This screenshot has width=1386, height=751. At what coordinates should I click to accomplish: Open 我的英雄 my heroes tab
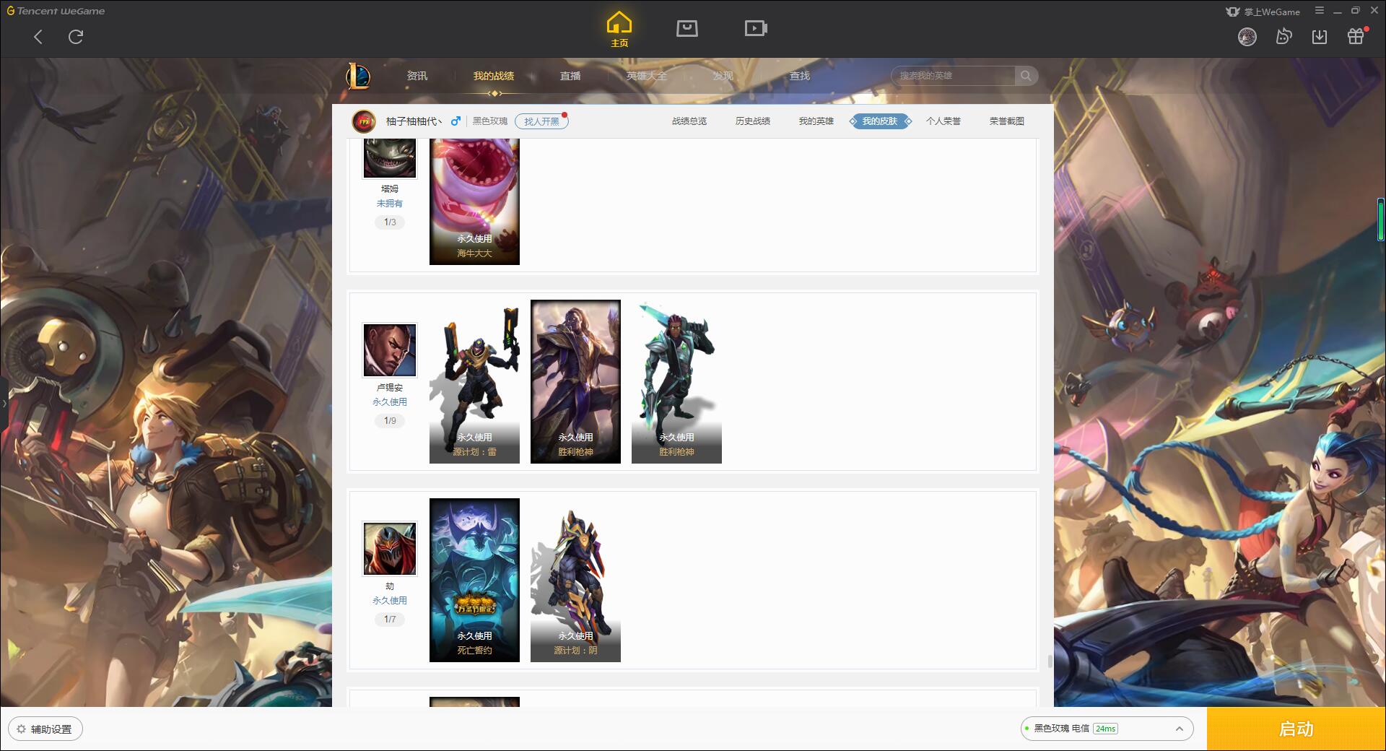816,121
